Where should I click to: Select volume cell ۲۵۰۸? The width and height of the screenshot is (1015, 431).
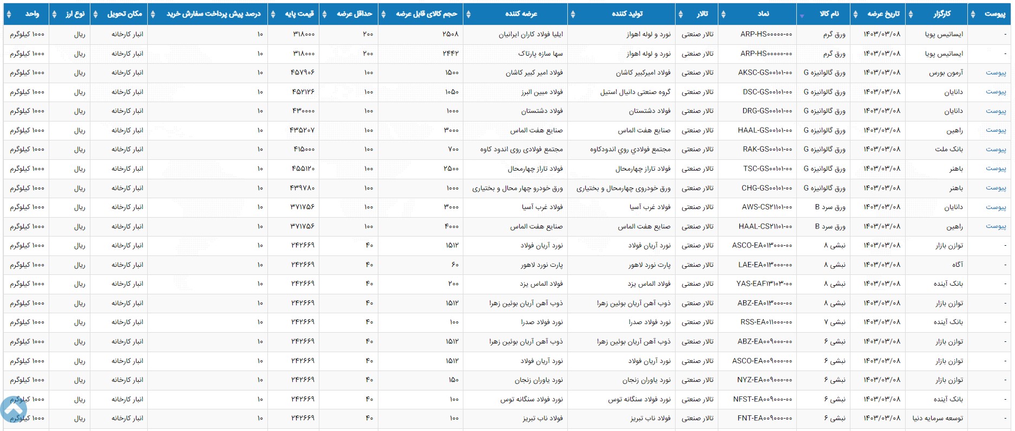pos(421,35)
